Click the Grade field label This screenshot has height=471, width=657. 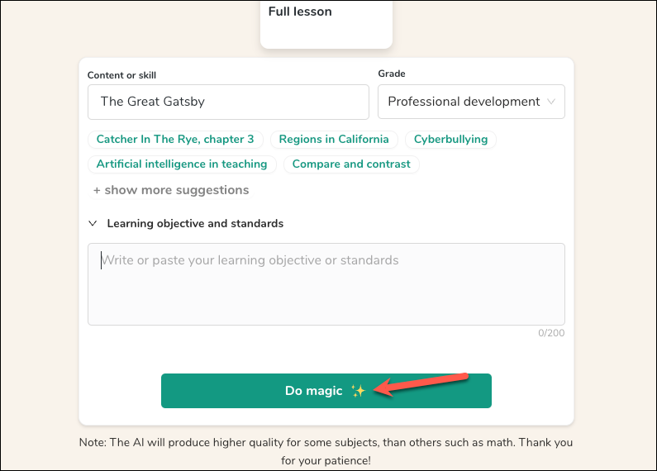pos(391,74)
